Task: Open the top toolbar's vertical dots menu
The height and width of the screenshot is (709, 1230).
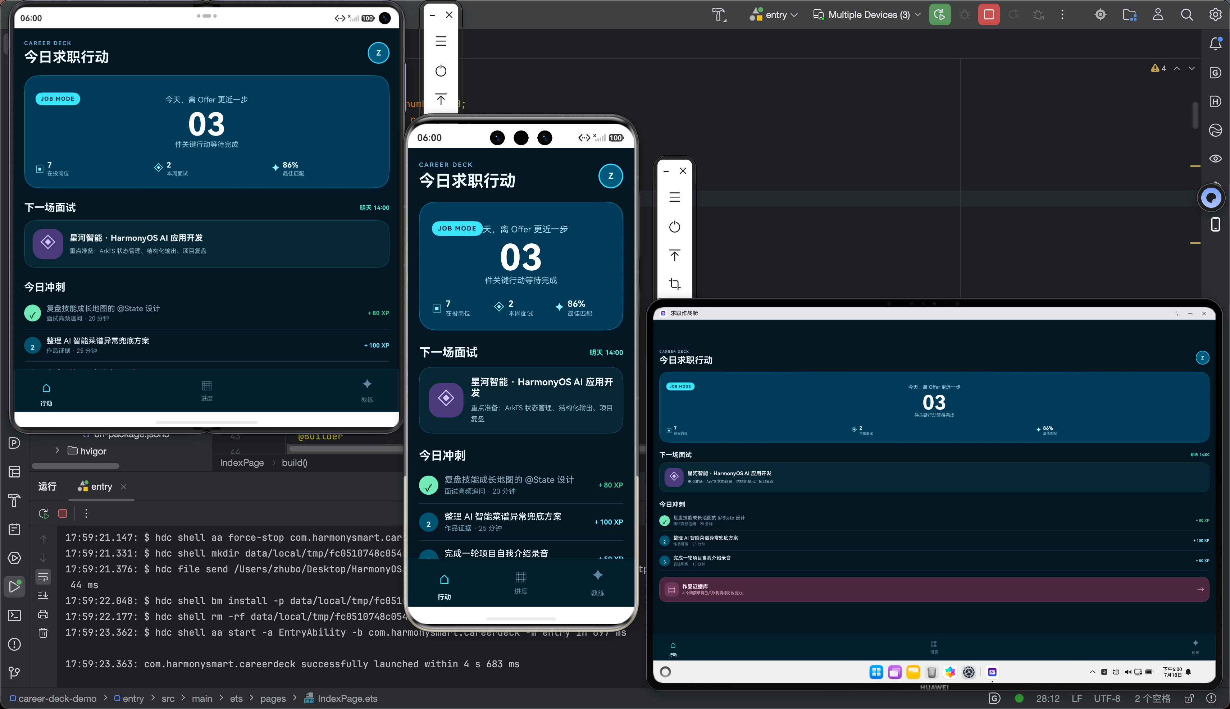Action: pyautogui.click(x=1062, y=15)
